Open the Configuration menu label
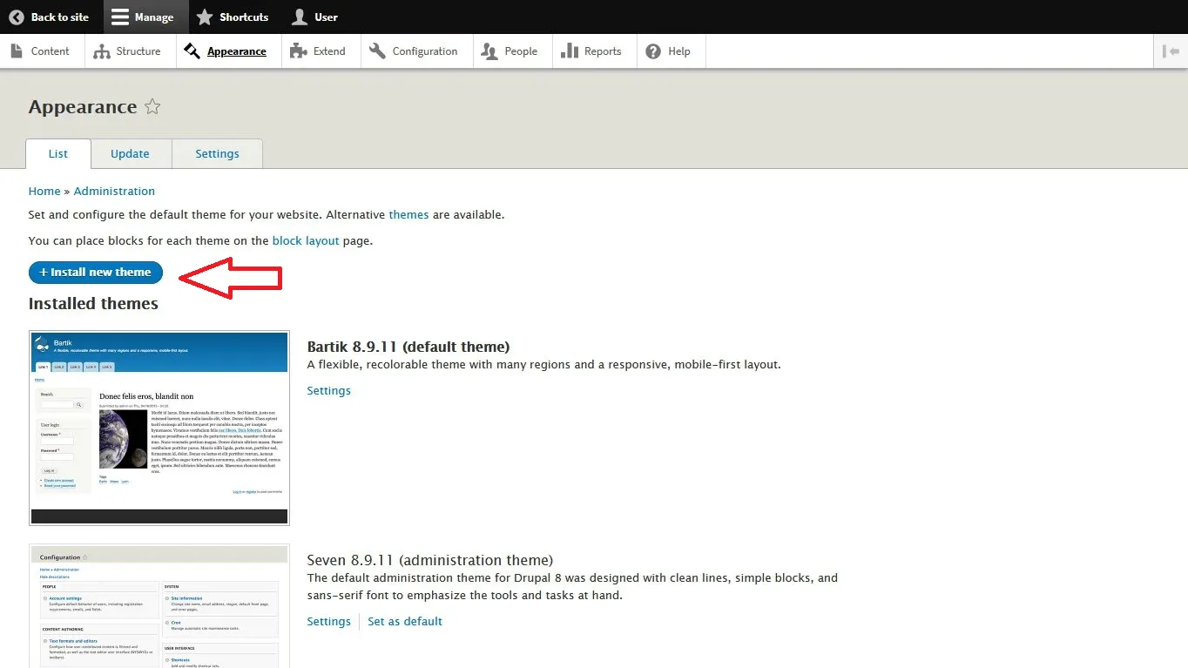The height and width of the screenshot is (668, 1188). point(425,51)
